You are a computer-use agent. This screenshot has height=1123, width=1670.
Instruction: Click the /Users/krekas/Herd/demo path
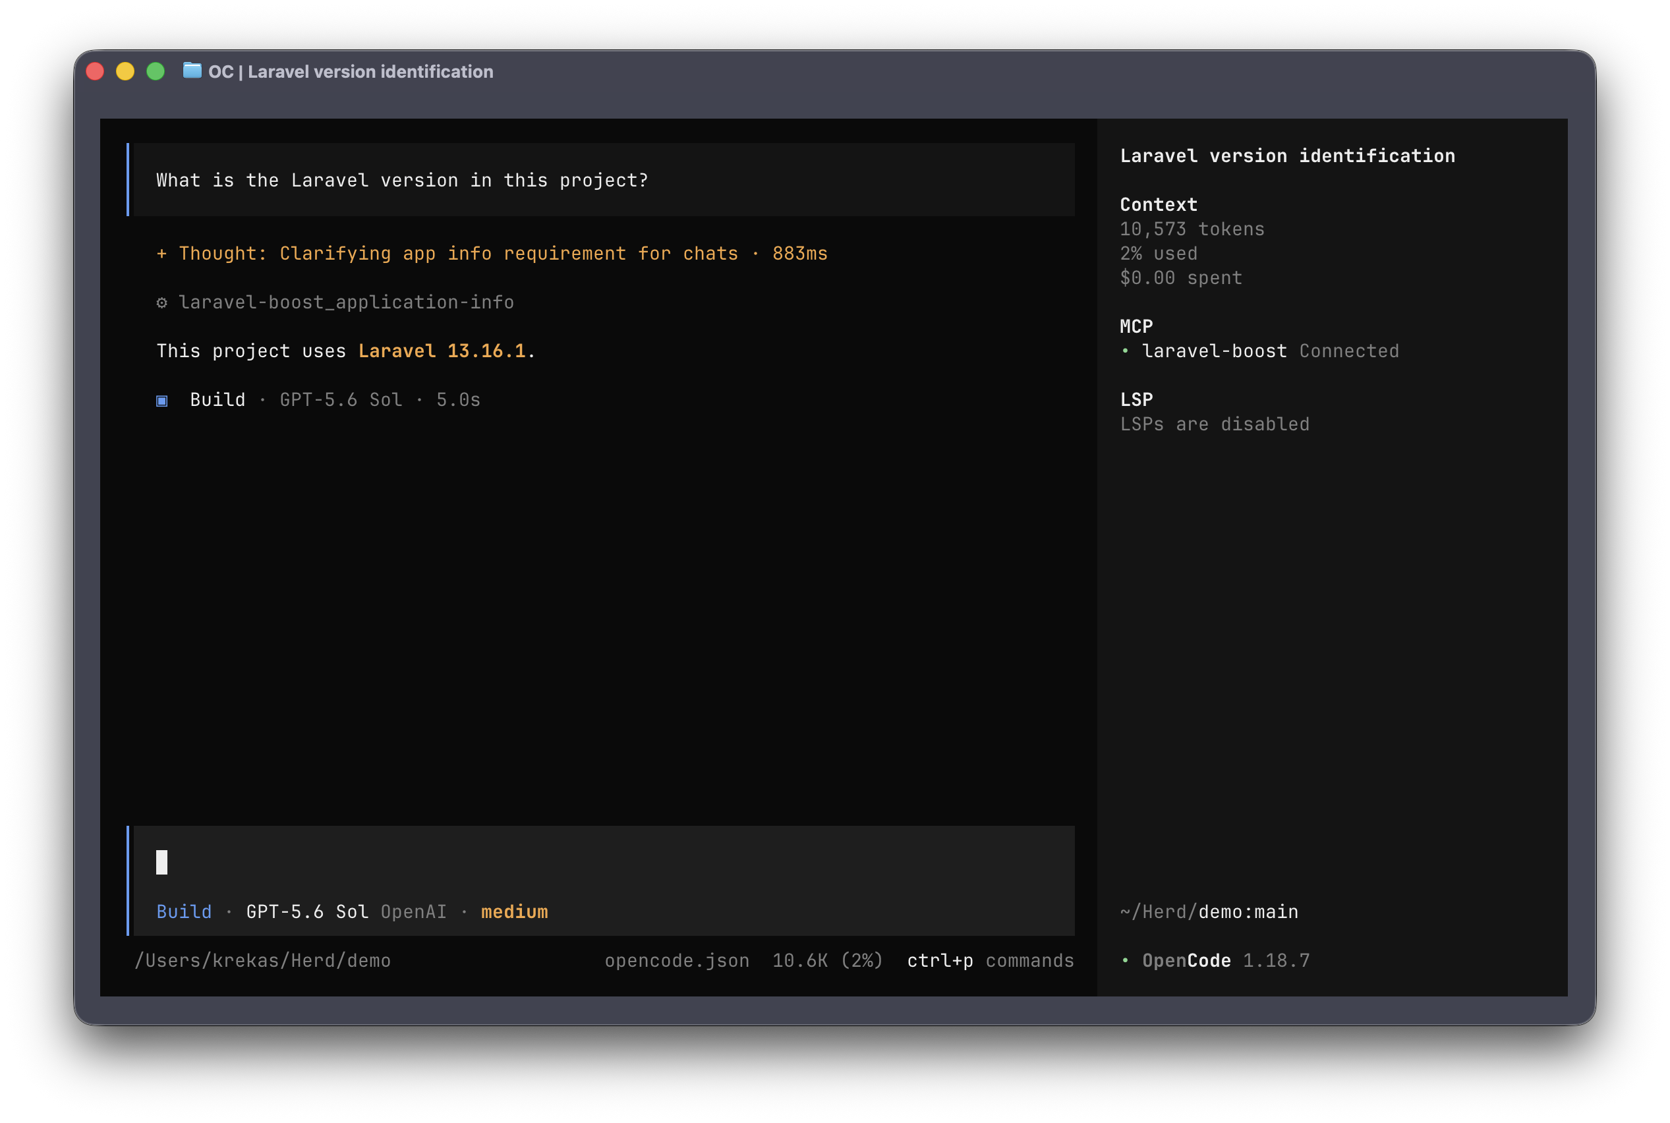click(263, 960)
